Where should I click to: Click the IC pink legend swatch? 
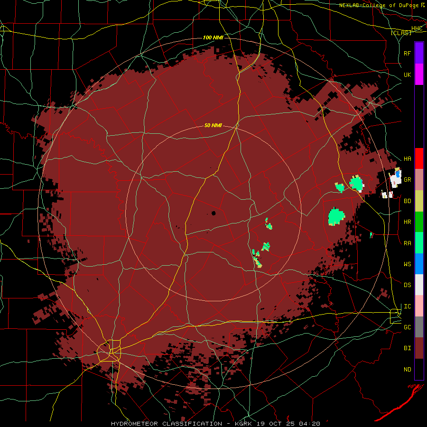coord(419,306)
